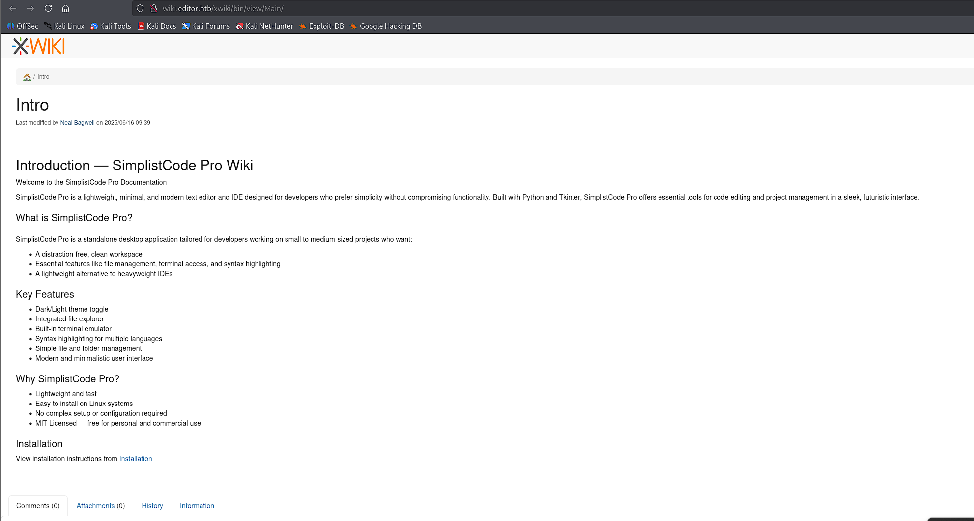Viewport: 974px width, 521px height.
Task: Open the Installation link
Action: coord(136,459)
